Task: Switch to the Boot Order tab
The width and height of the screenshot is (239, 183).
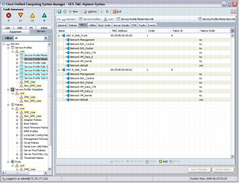Action: click(x=104, y=25)
